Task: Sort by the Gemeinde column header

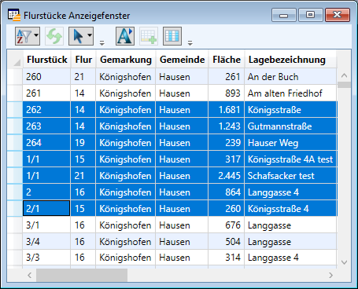Action: click(183, 60)
